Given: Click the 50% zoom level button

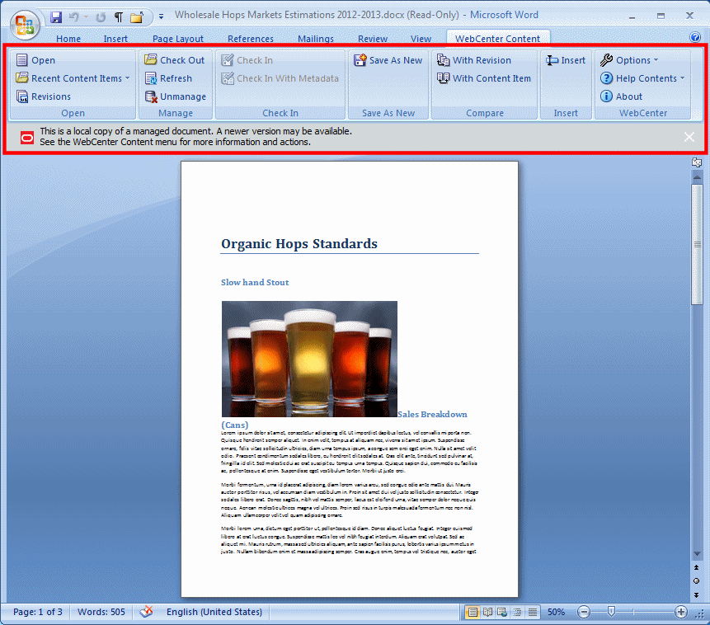Looking at the screenshot, I should click(x=556, y=612).
